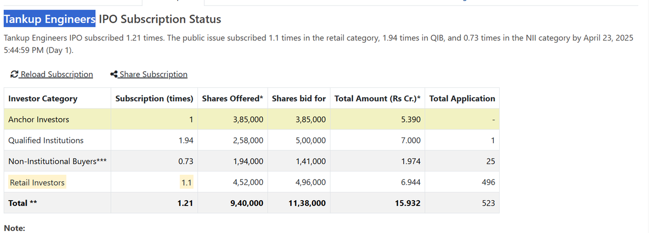The height and width of the screenshot is (233, 649).
Task: Click the Note: label below the table
Action: (15, 228)
